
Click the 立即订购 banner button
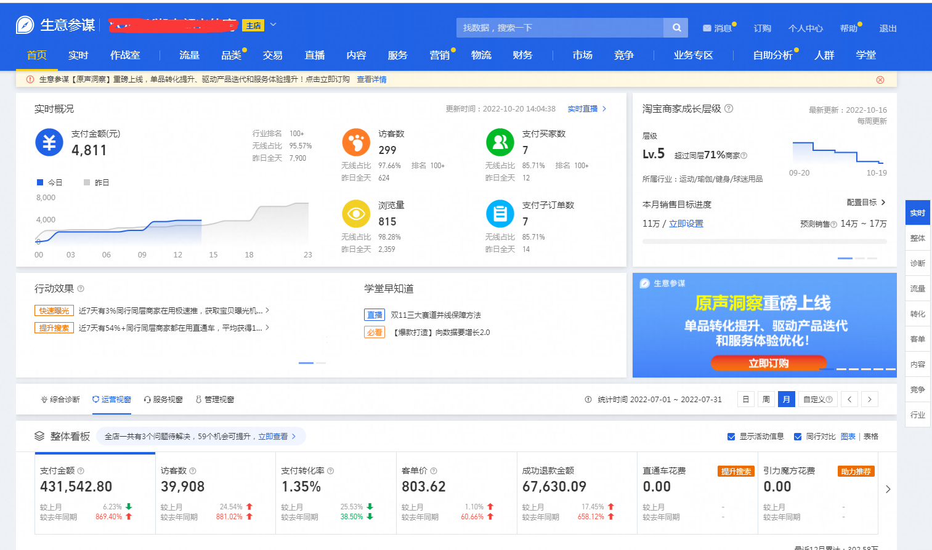click(x=768, y=363)
